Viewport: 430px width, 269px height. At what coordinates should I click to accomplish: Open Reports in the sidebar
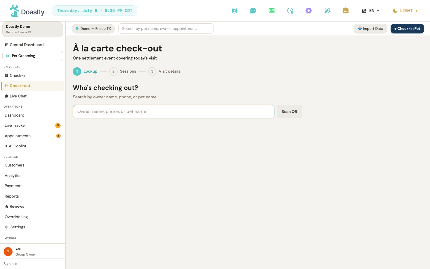pyautogui.click(x=33, y=196)
